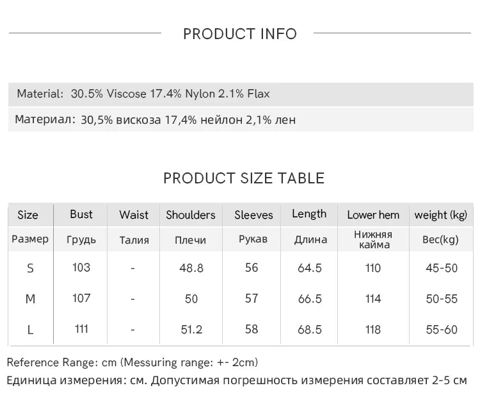The width and height of the screenshot is (480, 404).
Task: Select the Bust column header
Action: (x=81, y=214)
